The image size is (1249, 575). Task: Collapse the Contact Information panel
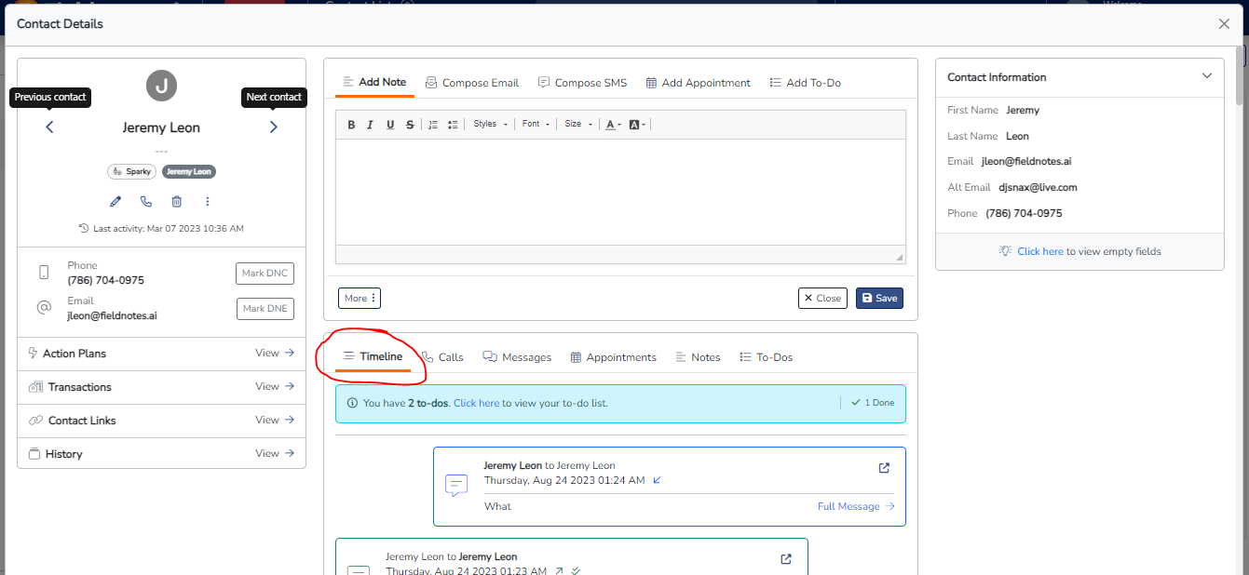point(1207,76)
